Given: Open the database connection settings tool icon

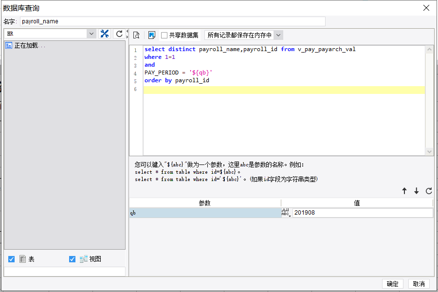Looking at the screenshot, I should point(105,34).
